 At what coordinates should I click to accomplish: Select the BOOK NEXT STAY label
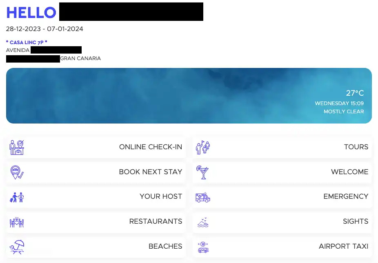click(x=150, y=172)
